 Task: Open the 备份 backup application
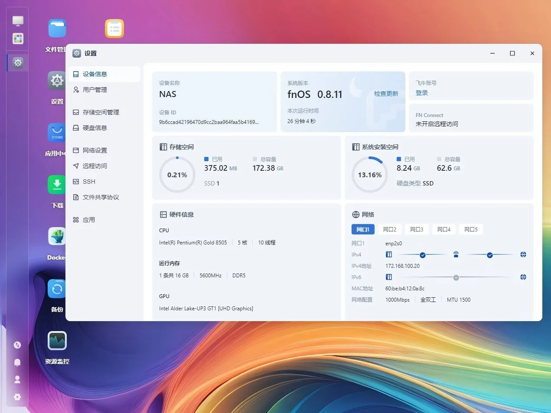pos(57,289)
